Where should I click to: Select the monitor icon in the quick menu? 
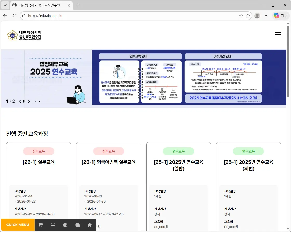[x=53, y=225]
